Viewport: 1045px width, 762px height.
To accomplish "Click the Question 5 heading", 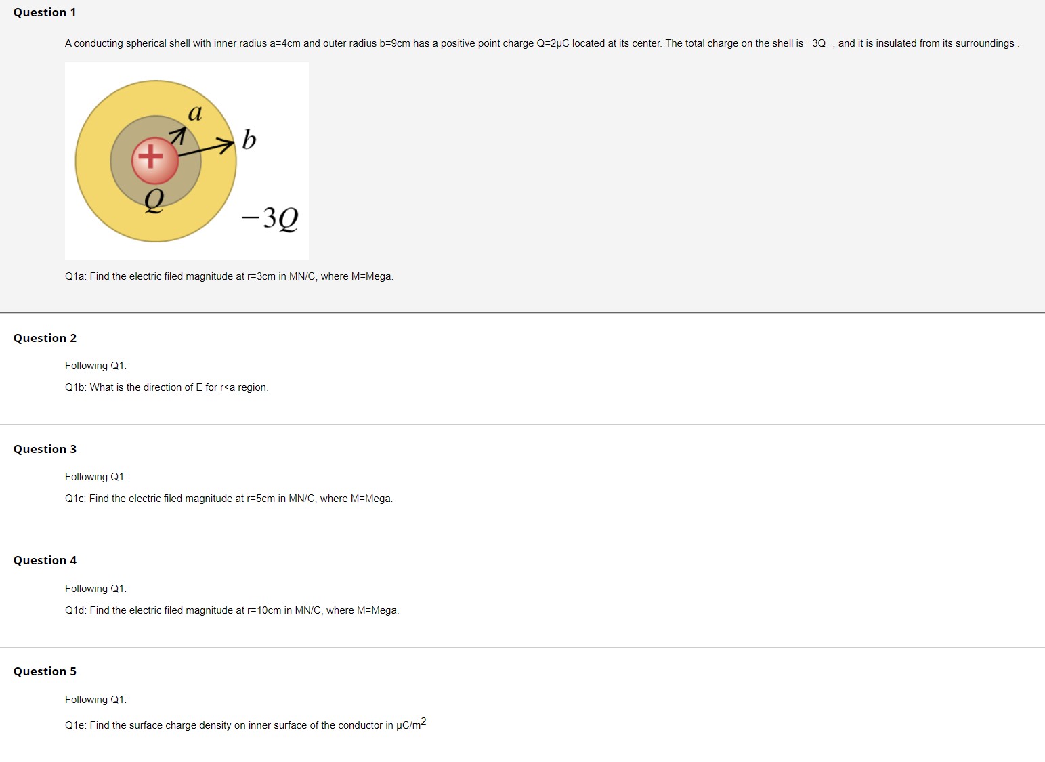I will click(45, 671).
